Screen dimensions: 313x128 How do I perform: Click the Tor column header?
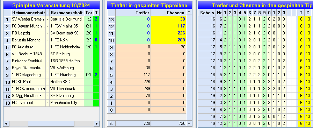[x=89, y=13]
